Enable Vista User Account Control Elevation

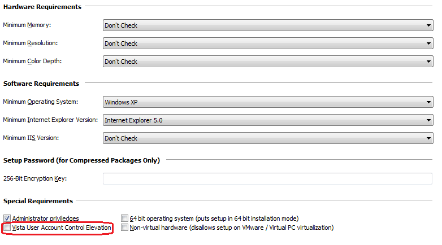pyautogui.click(x=7, y=228)
